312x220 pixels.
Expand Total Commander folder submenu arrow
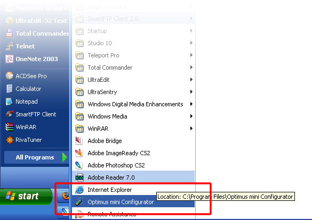coord(191,67)
